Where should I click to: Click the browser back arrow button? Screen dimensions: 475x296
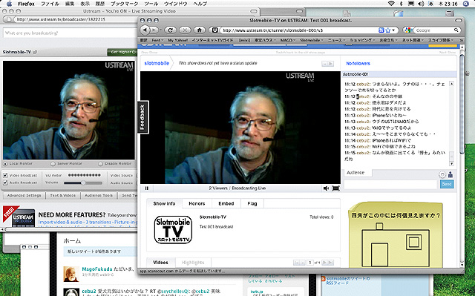145,30
